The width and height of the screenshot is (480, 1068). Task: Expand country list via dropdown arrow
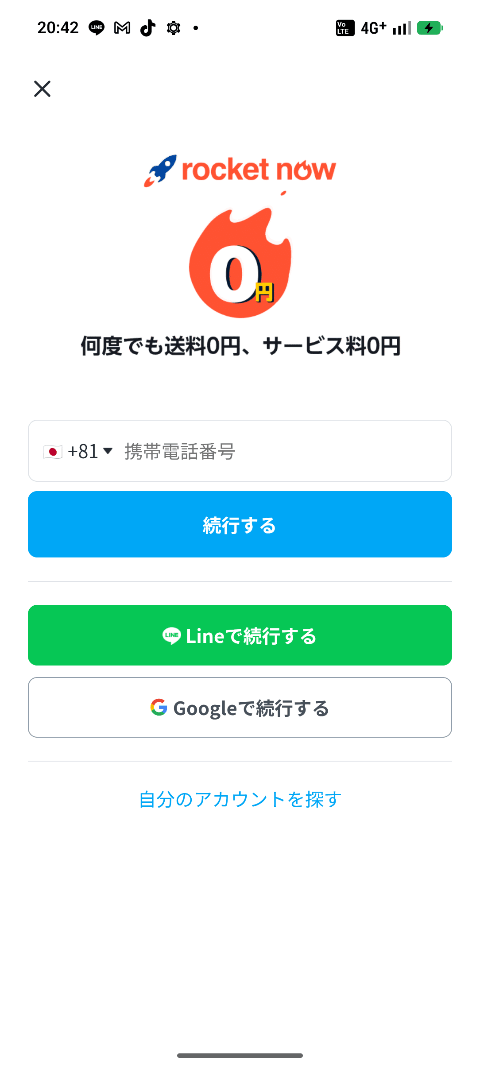point(108,451)
